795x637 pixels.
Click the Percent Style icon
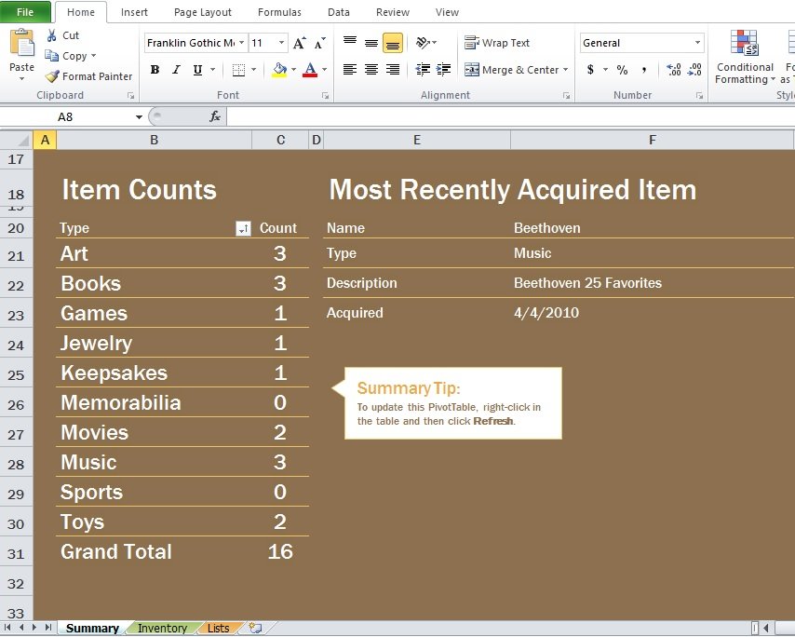click(622, 70)
